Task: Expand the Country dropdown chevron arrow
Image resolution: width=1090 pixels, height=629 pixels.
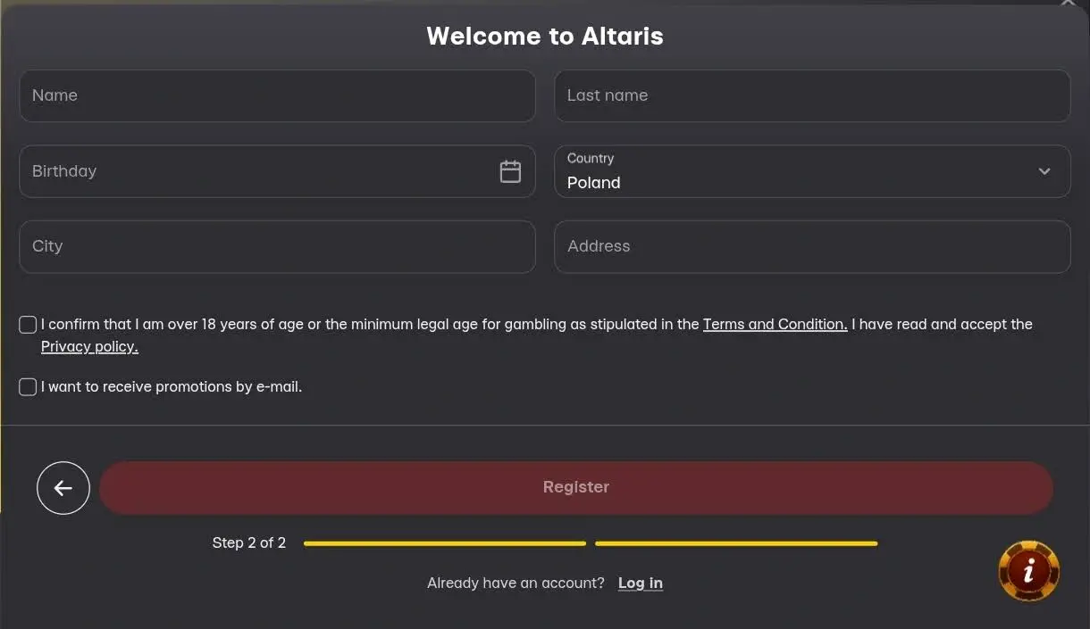Action: click(x=1044, y=171)
